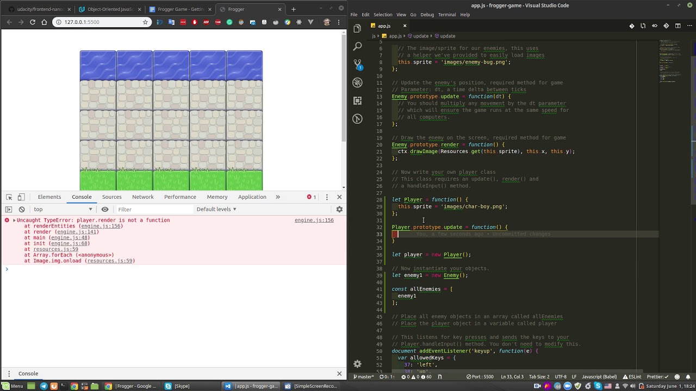
Task: Click the feedback smiley in VS Code status bar
Action: point(678,377)
